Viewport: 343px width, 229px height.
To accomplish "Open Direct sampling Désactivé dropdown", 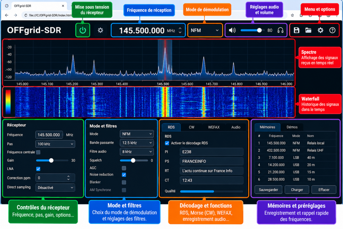I will (x=55, y=188).
